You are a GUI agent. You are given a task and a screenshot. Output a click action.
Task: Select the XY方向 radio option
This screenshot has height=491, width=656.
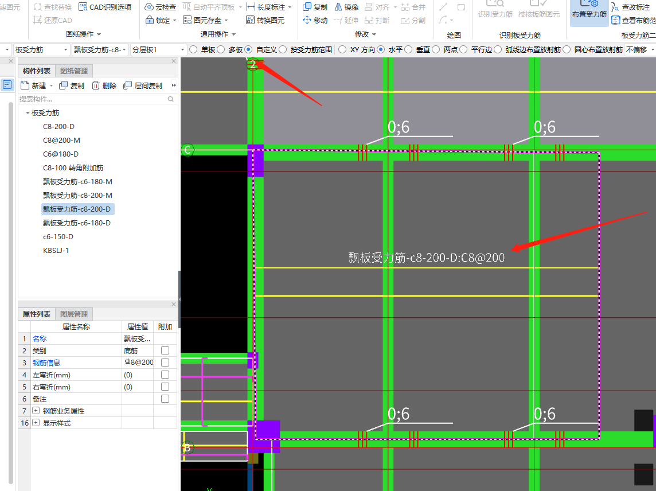tap(342, 49)
